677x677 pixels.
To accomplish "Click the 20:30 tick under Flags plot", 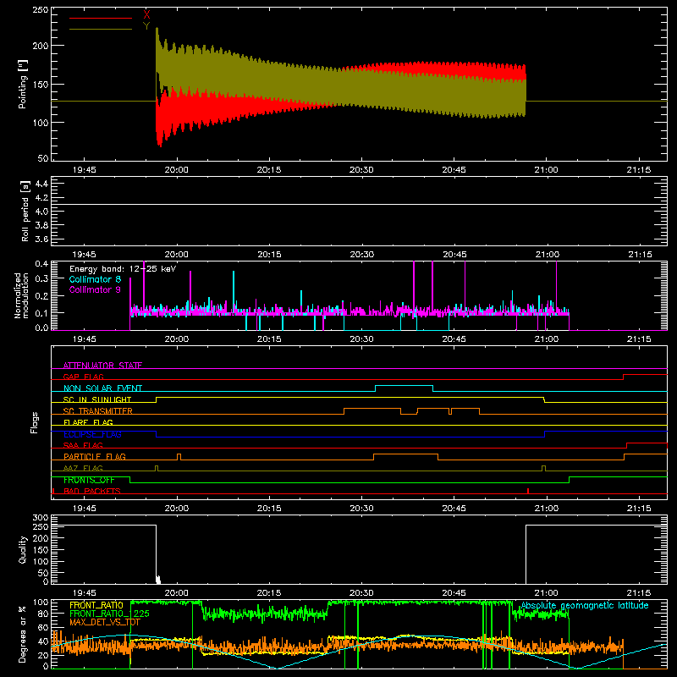I will coord(361,509).
